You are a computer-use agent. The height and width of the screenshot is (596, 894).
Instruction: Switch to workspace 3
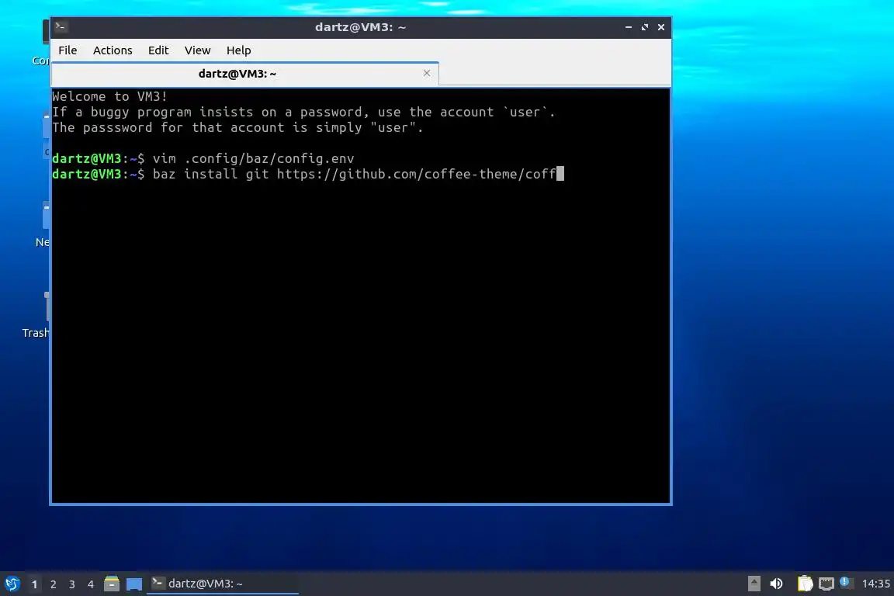(72, 584)
